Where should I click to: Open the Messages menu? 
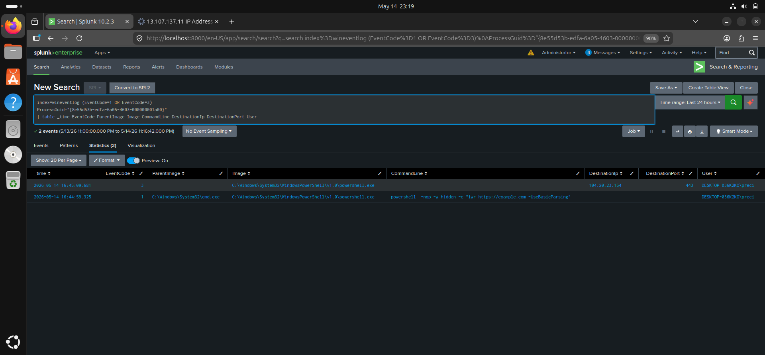coord(603,53)
